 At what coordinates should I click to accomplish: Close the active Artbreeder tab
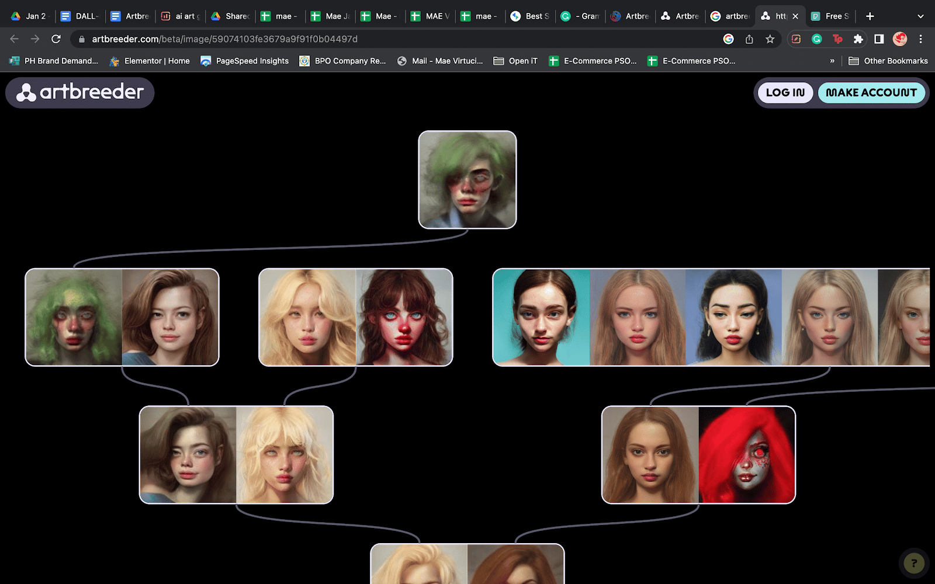(x=795, y=16)
